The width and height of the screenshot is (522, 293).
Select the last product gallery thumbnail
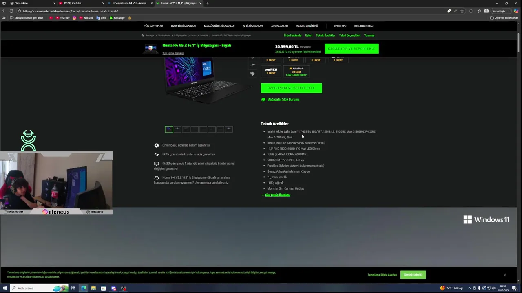pos(229,129)
